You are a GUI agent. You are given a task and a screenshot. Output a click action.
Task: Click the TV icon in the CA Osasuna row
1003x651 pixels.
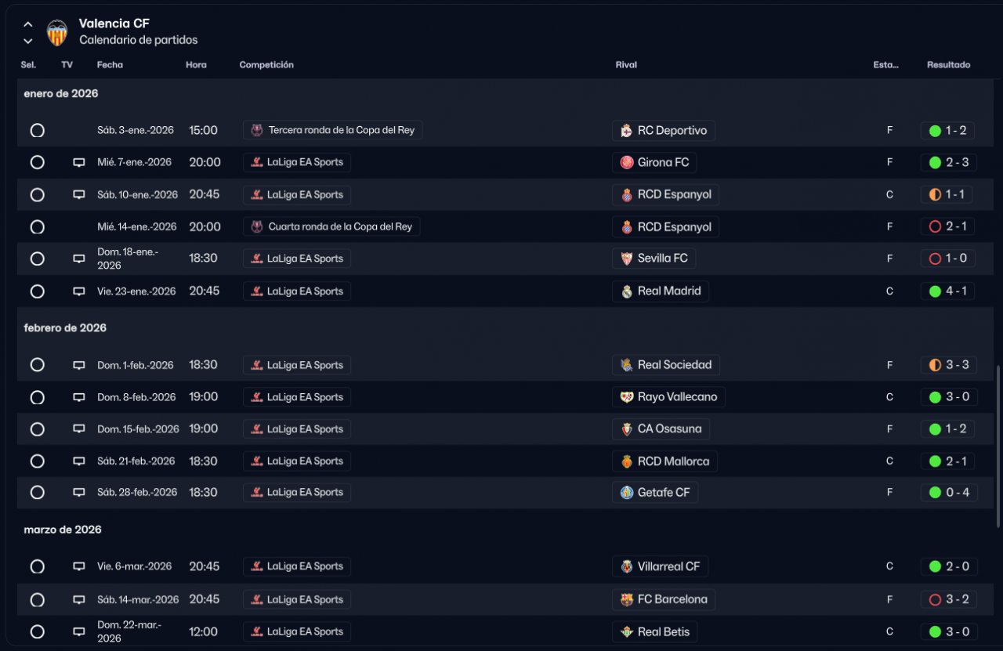click(x=79, y=429)
